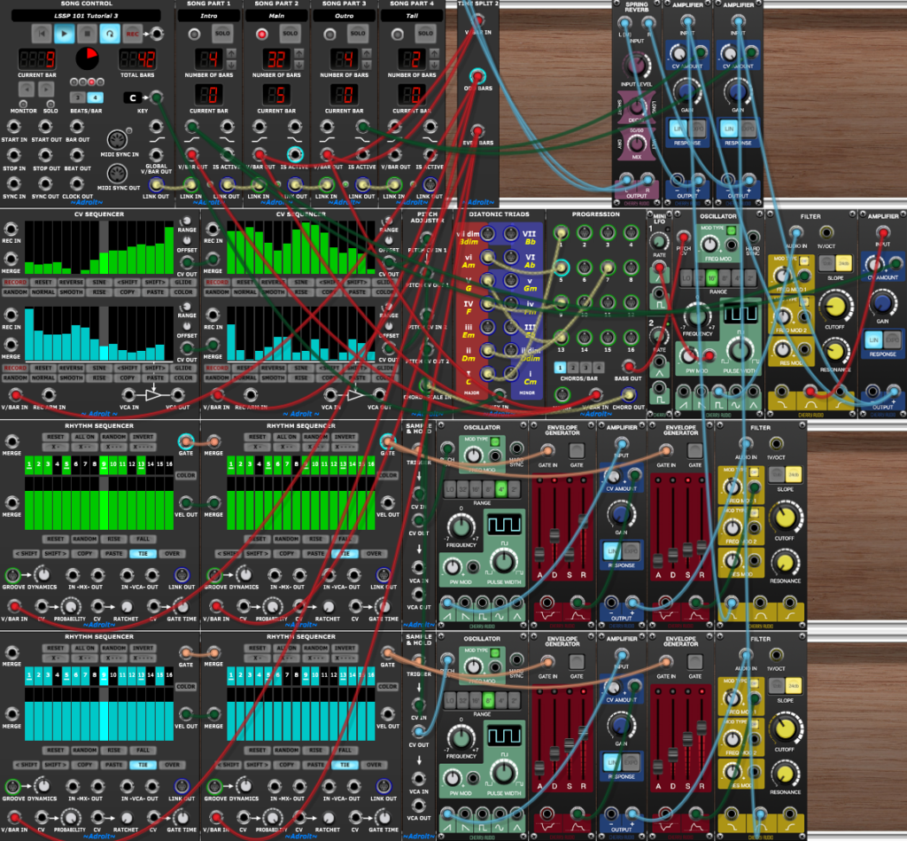
Task: Solo Song Part 2 Main
Action: (x=291, y=34)
